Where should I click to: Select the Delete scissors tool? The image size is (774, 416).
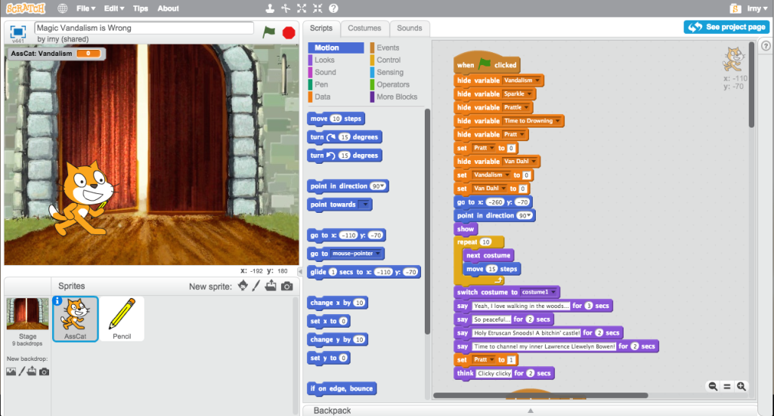(286, 8)
